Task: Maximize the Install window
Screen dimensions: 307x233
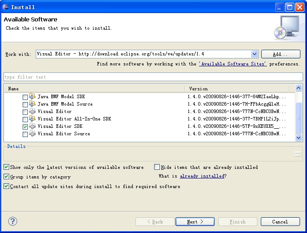Action: pyautogui.click(x=290, y=7)
